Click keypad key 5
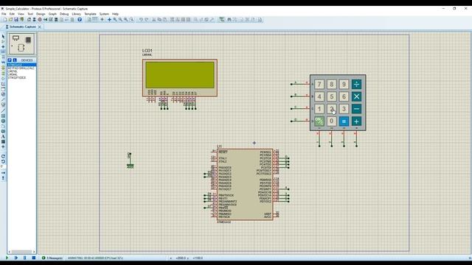Screen dimensions: 472x265 pos(332,96)
